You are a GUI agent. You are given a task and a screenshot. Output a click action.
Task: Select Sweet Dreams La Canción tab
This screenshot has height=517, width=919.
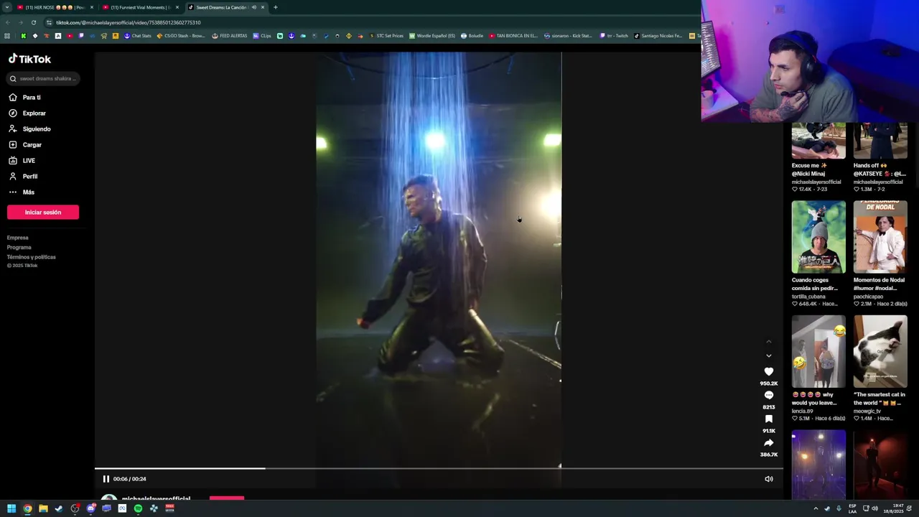pyautogui.click(x=221, y=7)
